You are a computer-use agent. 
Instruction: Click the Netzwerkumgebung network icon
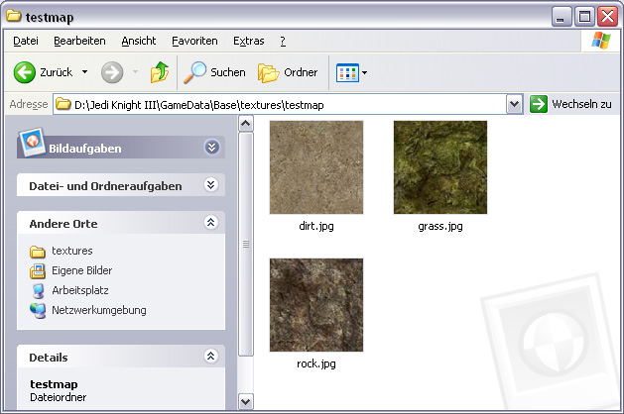click(x=38, y=311)
